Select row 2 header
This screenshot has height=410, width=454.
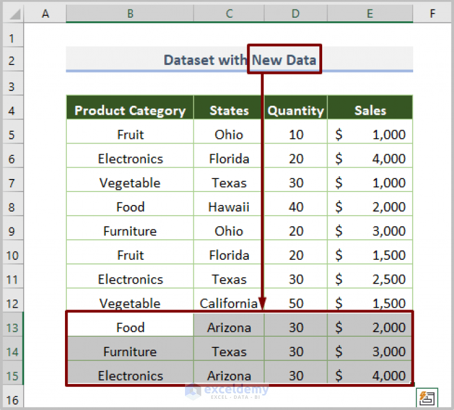tap(14, 59)
